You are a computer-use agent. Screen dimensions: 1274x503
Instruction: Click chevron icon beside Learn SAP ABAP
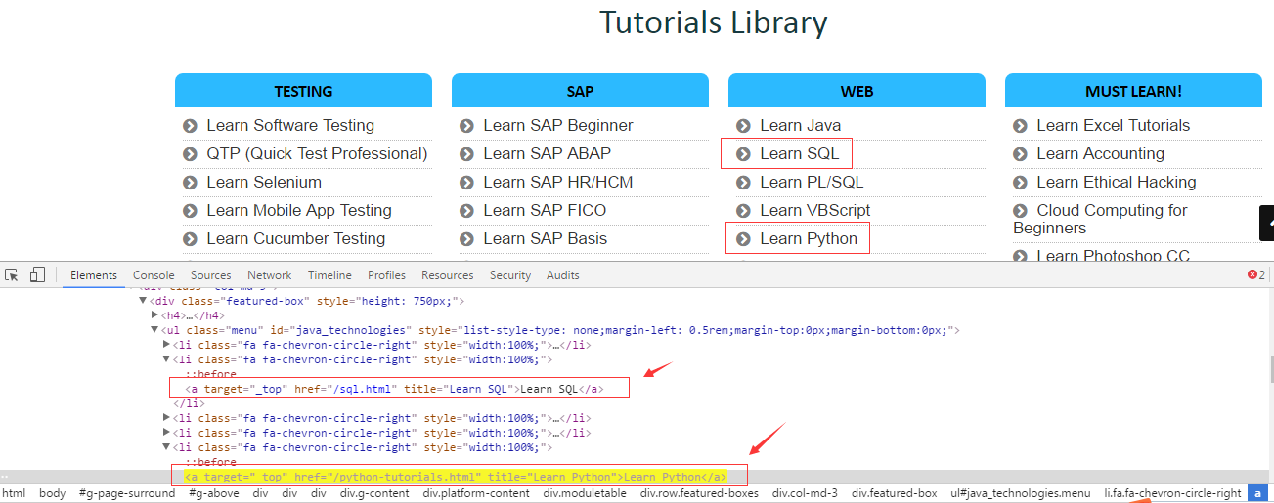(x=467, y=154)
